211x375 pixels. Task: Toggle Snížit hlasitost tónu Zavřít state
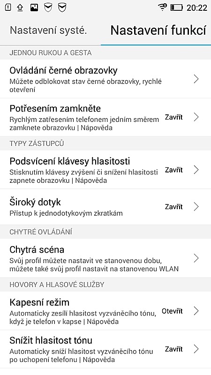(x=173, y=349)
